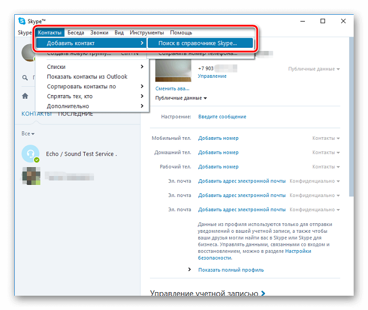The width and height of the screenshot is (368, 310).
Task: Select Добавить контакт menu entry
Action: [91, 43]
